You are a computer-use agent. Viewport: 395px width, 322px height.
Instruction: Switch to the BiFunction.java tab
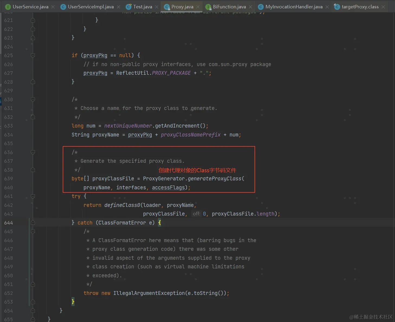point(229,7)
